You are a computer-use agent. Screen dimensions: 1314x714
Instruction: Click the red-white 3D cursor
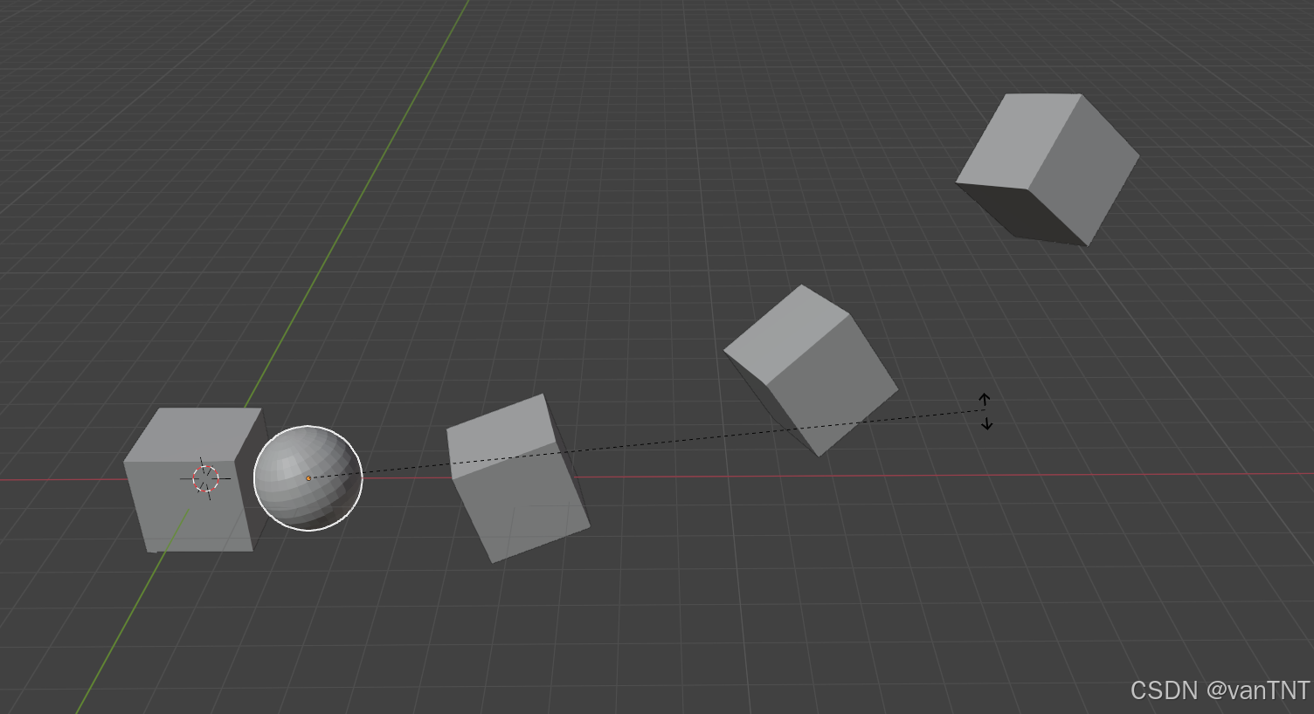(x=206, y=478)
